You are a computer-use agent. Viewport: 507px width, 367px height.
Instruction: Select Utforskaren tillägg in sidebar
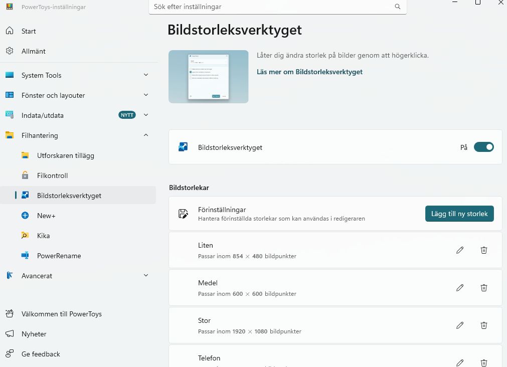tap(78, 155)
